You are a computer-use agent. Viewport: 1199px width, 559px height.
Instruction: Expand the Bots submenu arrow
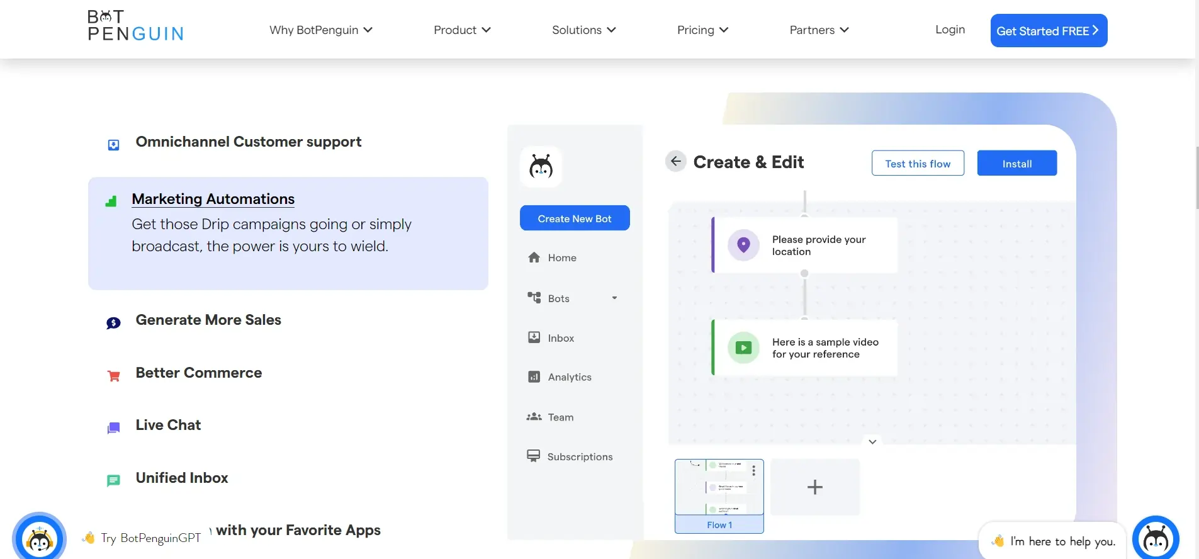(x=615, y=298)
